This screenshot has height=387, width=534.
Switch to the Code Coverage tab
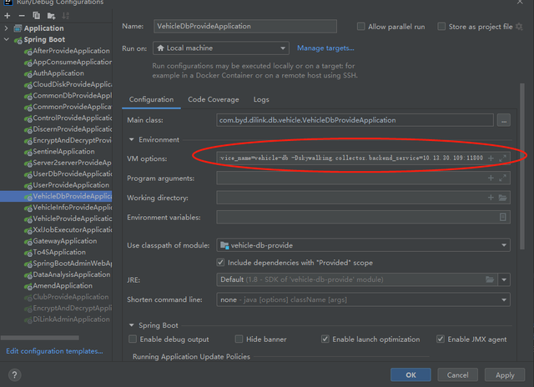[x=214, y=99]
